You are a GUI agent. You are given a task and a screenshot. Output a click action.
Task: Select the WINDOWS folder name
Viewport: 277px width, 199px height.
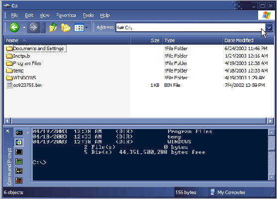24,78
